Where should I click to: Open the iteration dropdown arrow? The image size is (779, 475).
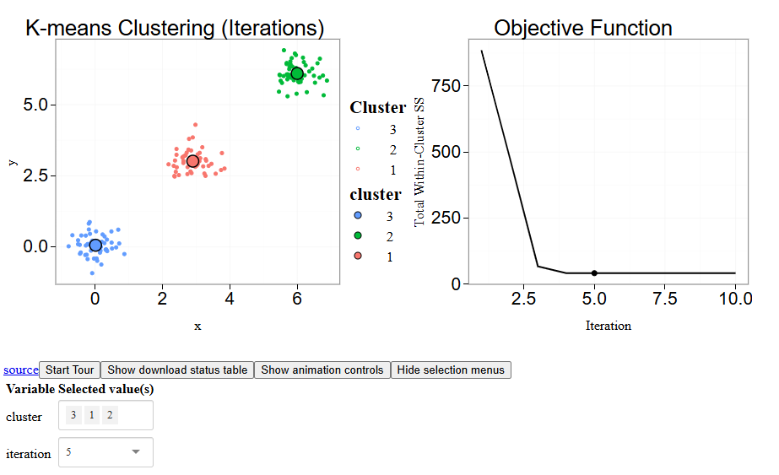[x=136, y=452]
